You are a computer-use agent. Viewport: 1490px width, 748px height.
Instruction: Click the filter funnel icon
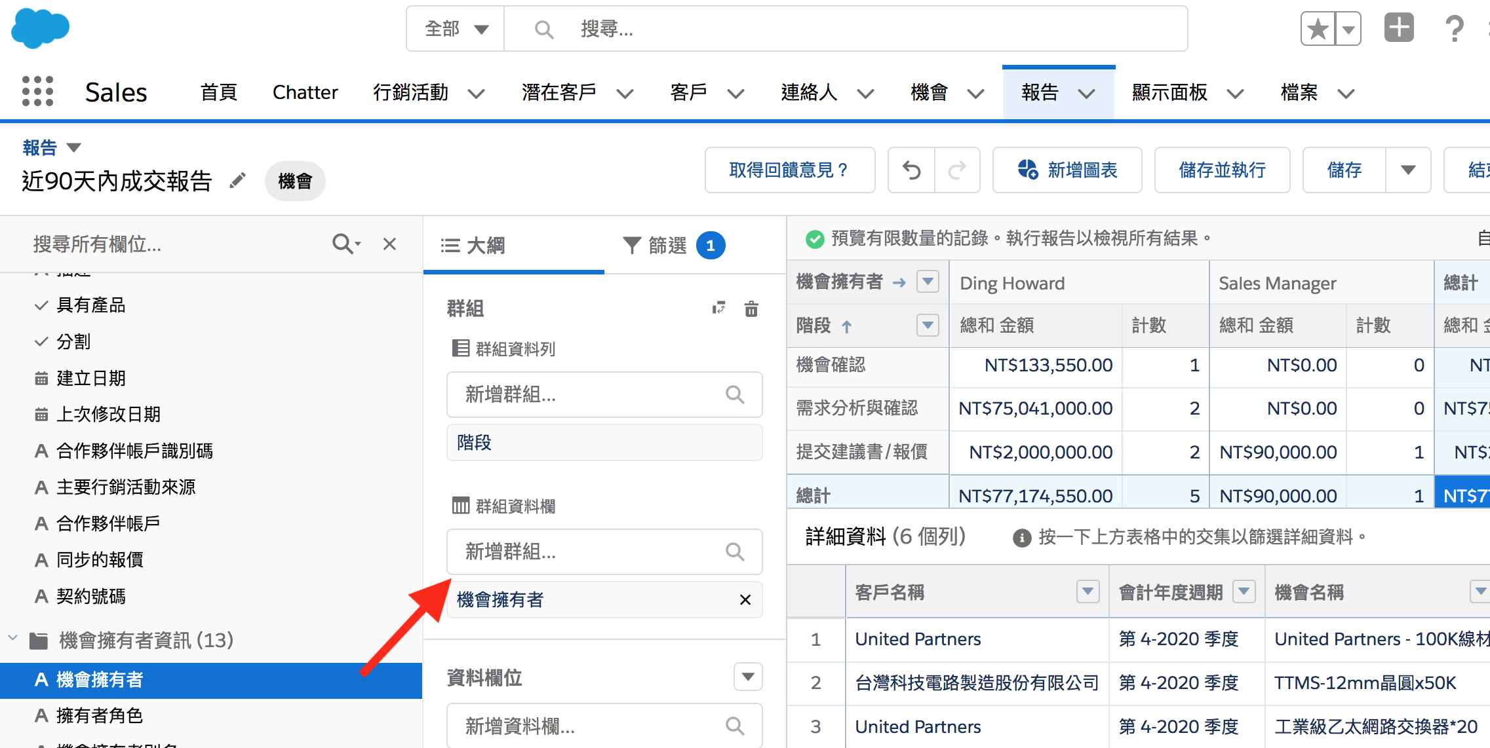coord(631,246)
